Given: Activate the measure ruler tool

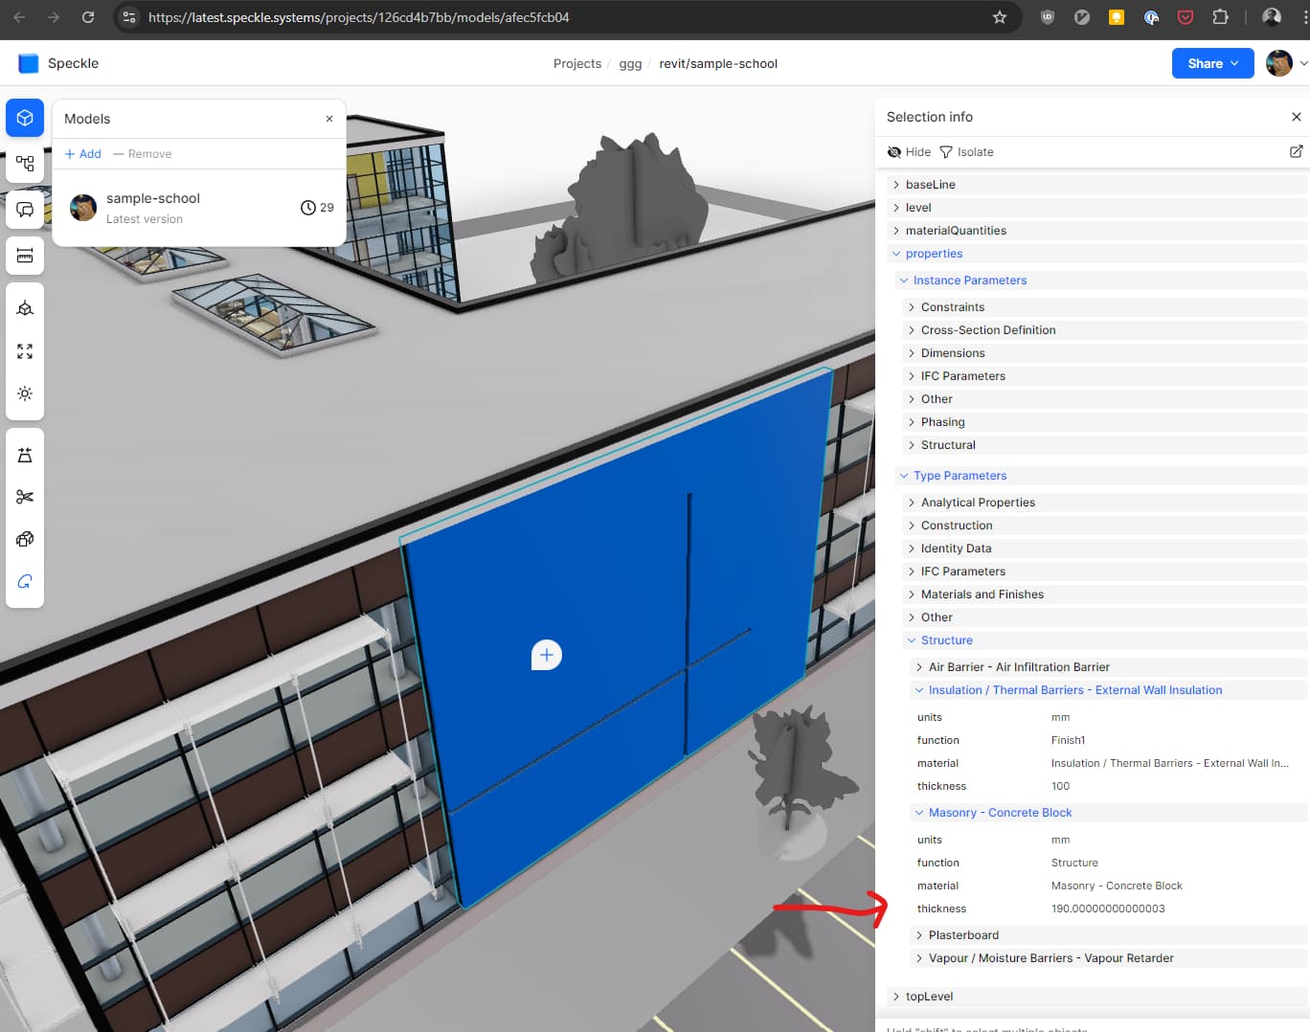Looking at the screenshot, I should tap(25, 256).
